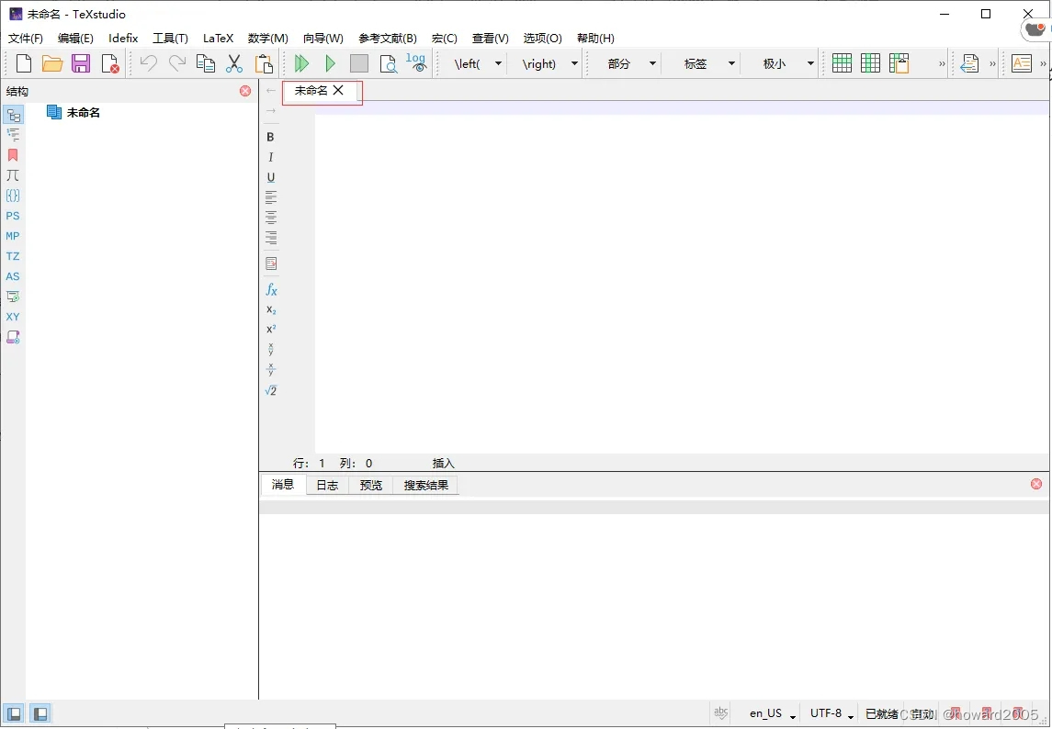Redo the last undone edit
The height and width of the screenshot is (729, 1052).
pyautogui.click(x=177, y=63)
